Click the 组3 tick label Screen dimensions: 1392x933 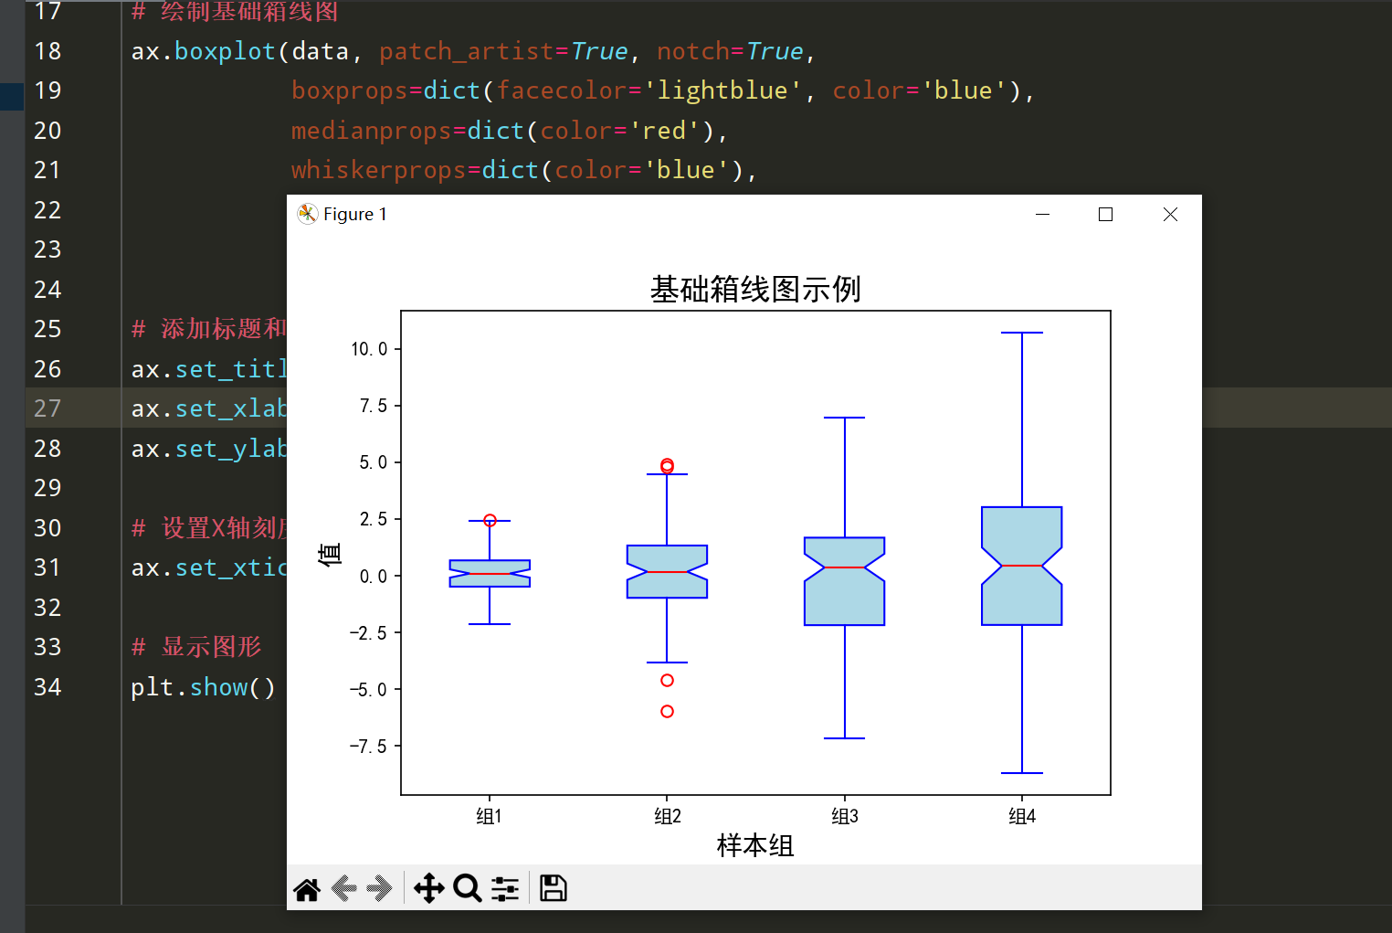[x=844, y=816]
